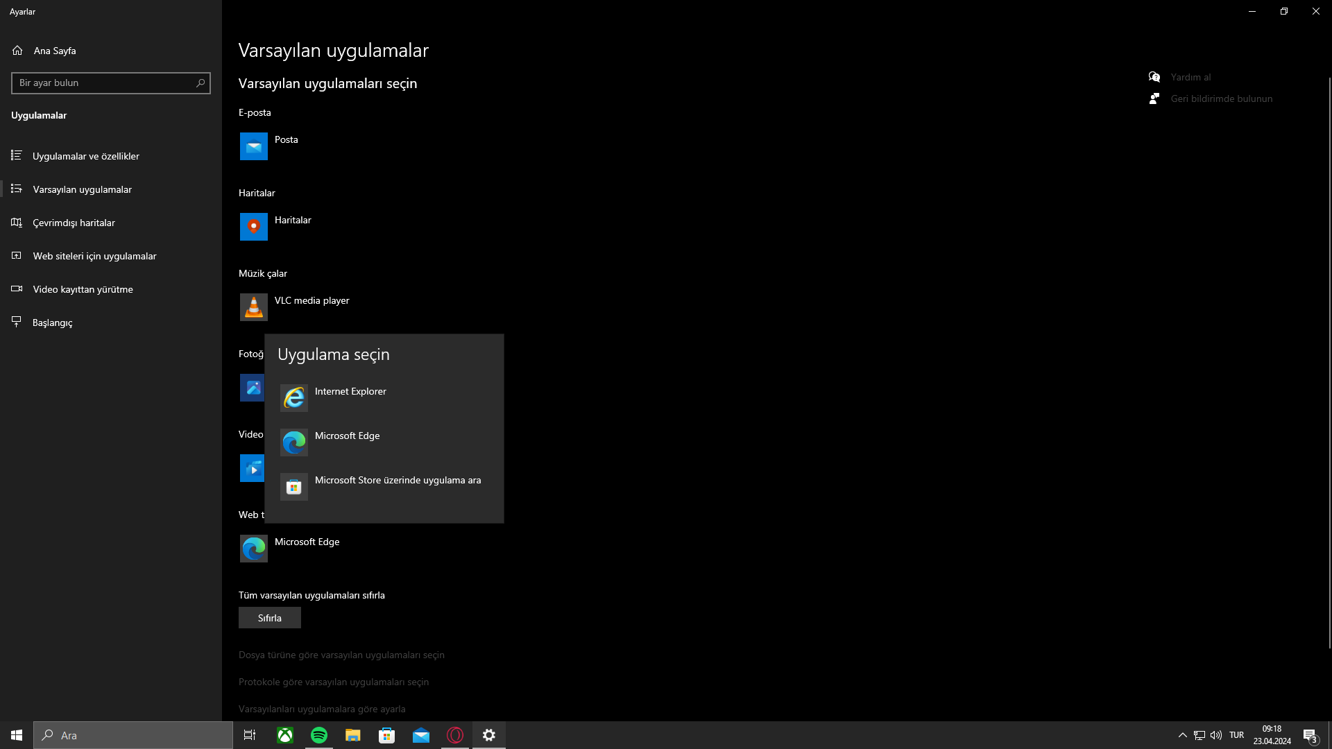Open Web siteleri için uygulamalar
Viewport: 1332px width, 749px height.
[x=94, y=256]
